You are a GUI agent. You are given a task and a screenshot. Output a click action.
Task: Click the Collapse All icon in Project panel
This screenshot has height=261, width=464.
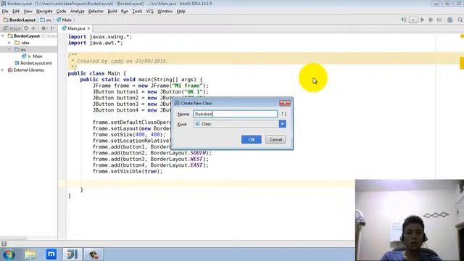click(x=33, y=28)
